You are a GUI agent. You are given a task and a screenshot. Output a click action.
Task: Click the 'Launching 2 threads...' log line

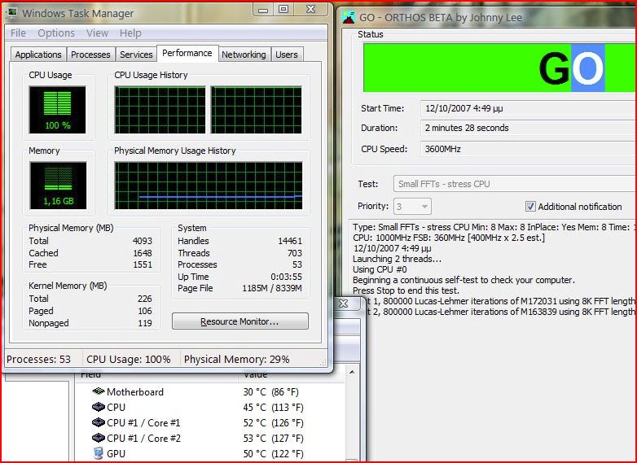click(398, 259)
